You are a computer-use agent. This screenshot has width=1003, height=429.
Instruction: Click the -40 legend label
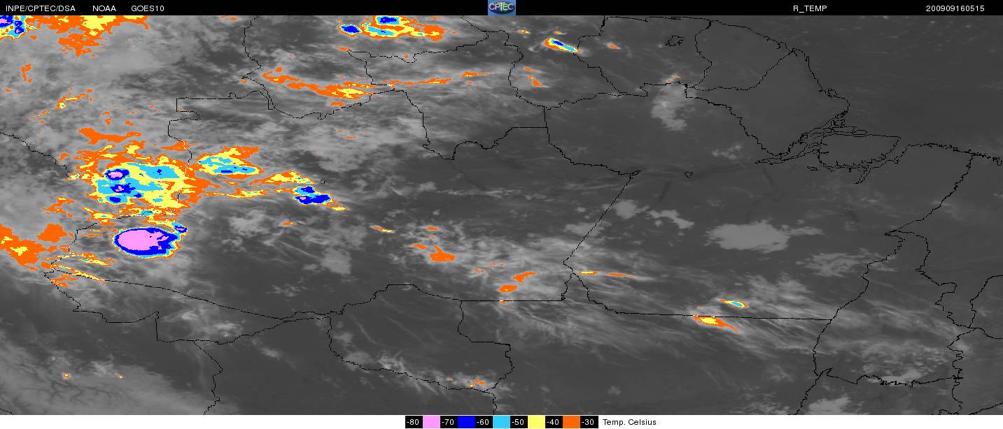coord(554,422)
